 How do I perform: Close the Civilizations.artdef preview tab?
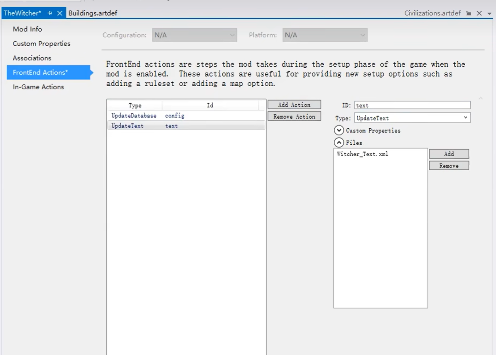[x=479, y=13]
